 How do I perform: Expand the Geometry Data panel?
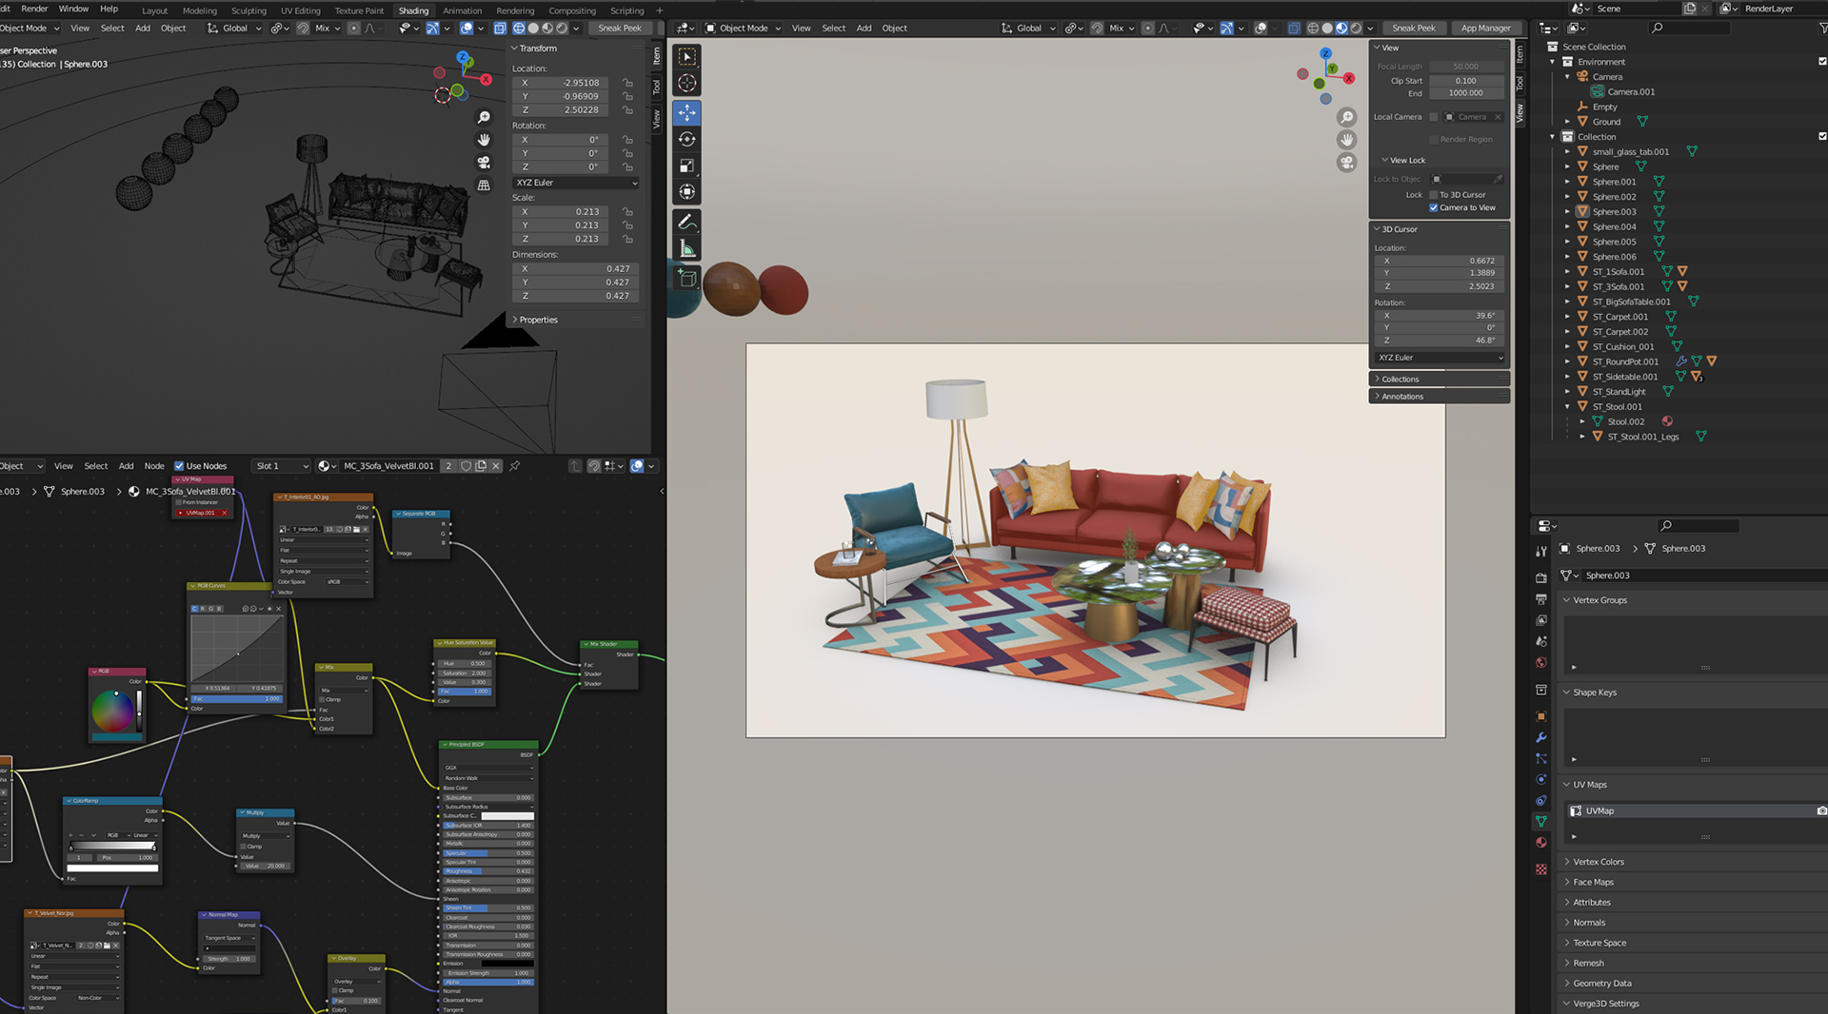coord(1691,983)
